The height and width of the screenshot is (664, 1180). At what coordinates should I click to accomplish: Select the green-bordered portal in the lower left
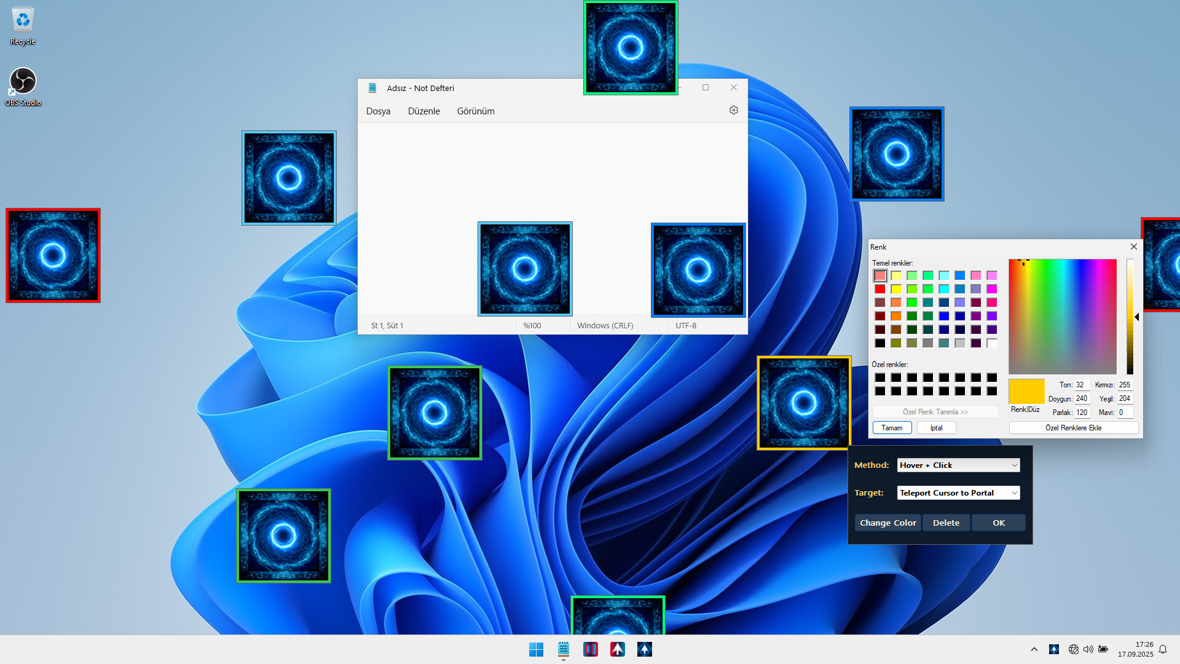[283, 535]
